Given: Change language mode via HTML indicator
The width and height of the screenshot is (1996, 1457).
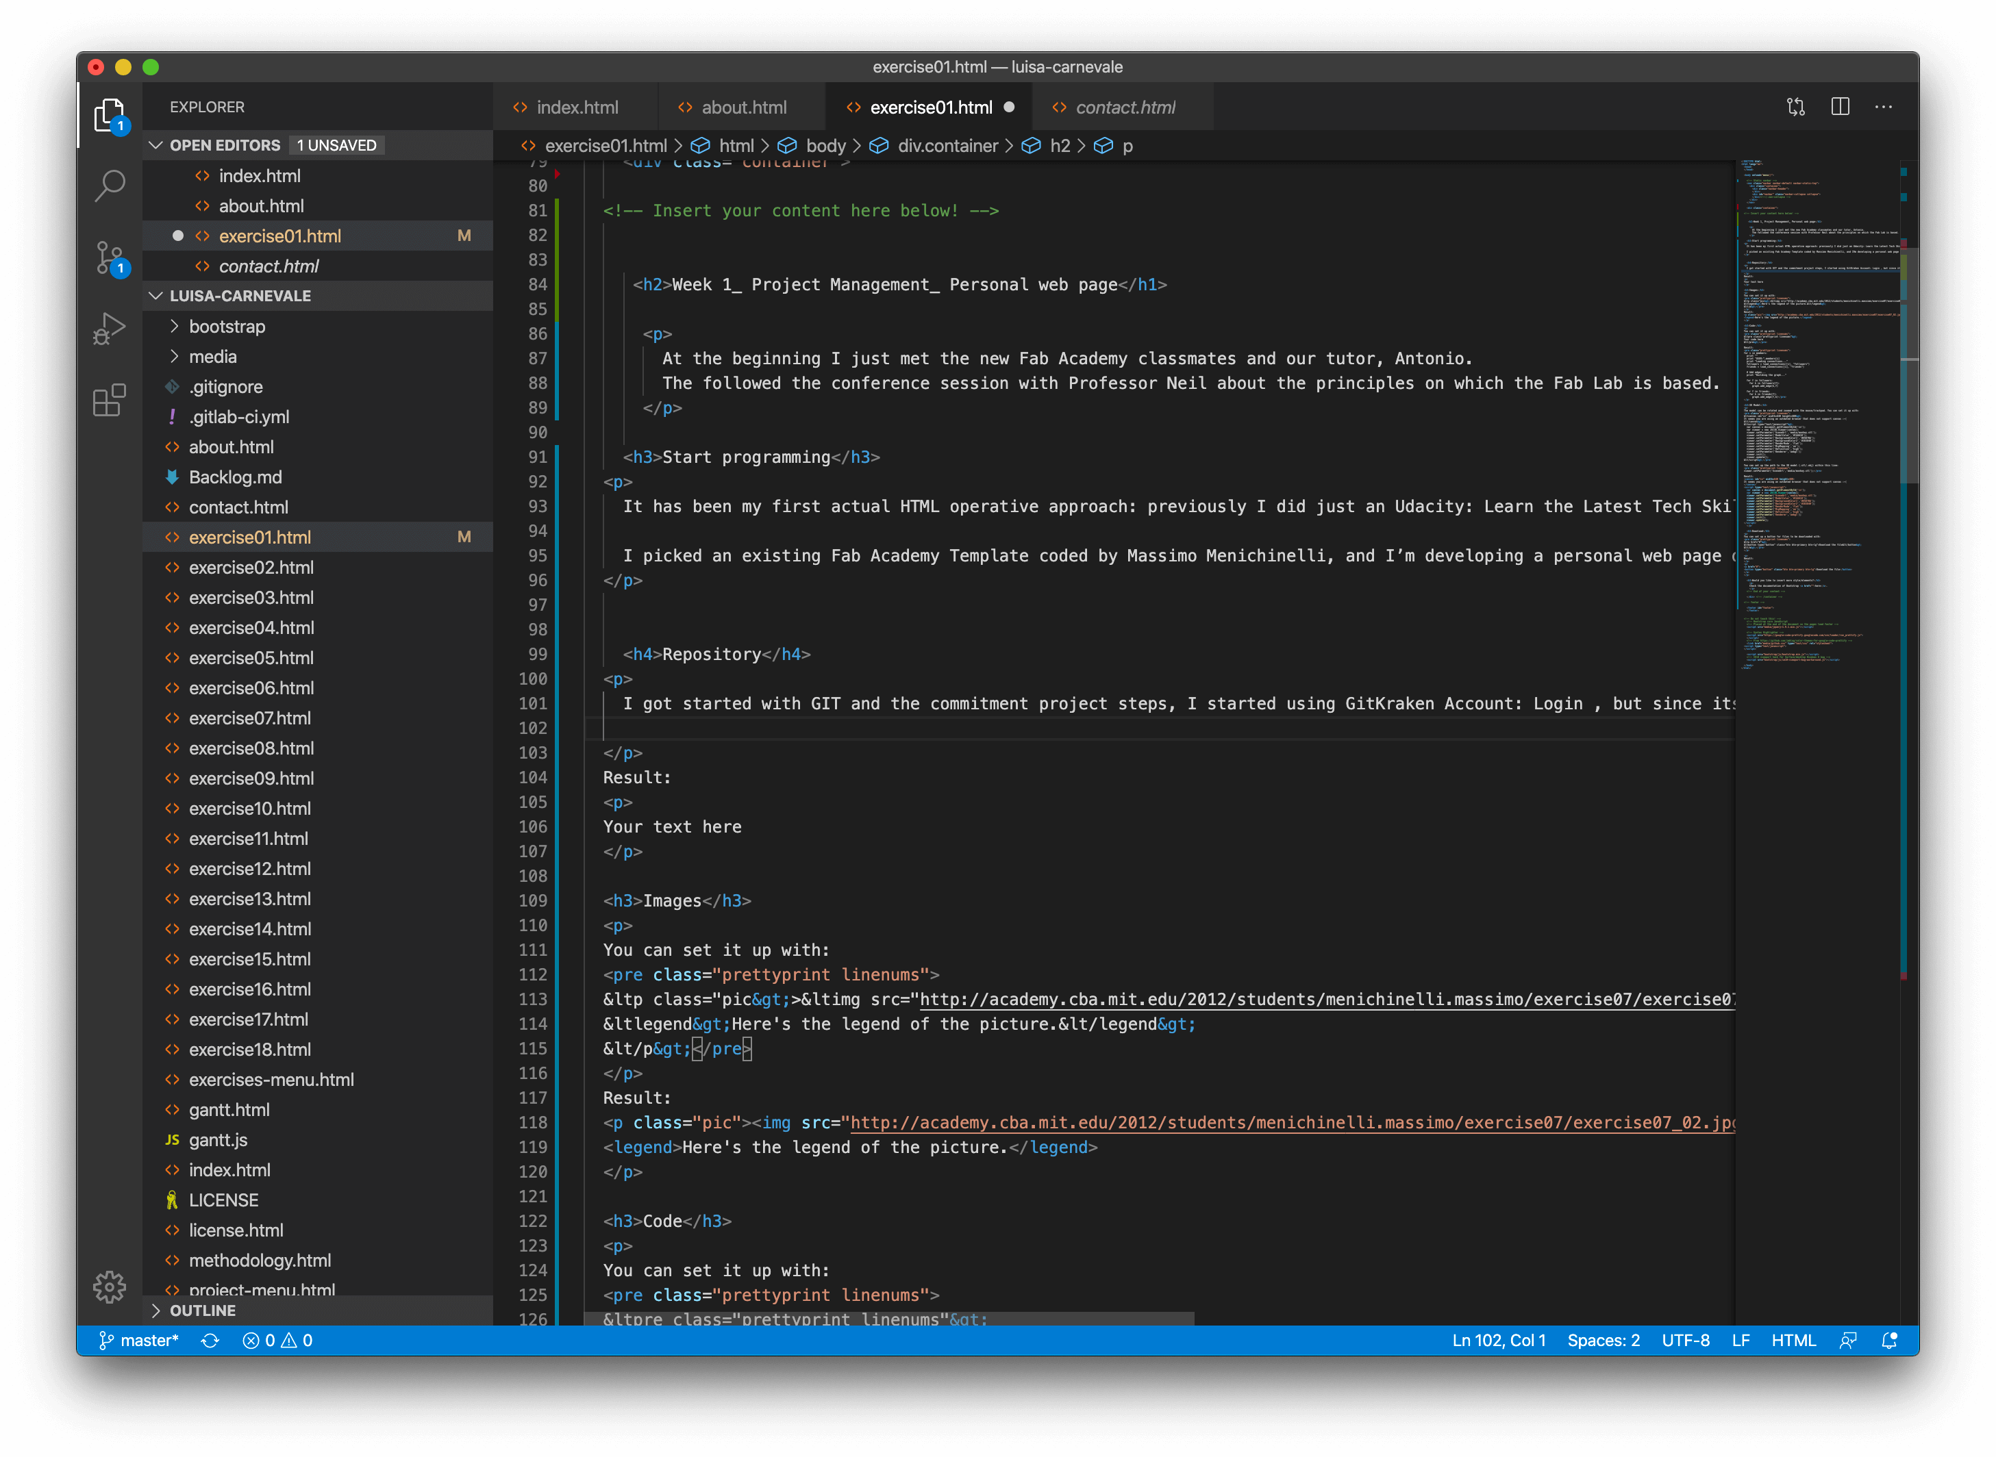Looking at the screenshot, I should coord(1793,1341).
